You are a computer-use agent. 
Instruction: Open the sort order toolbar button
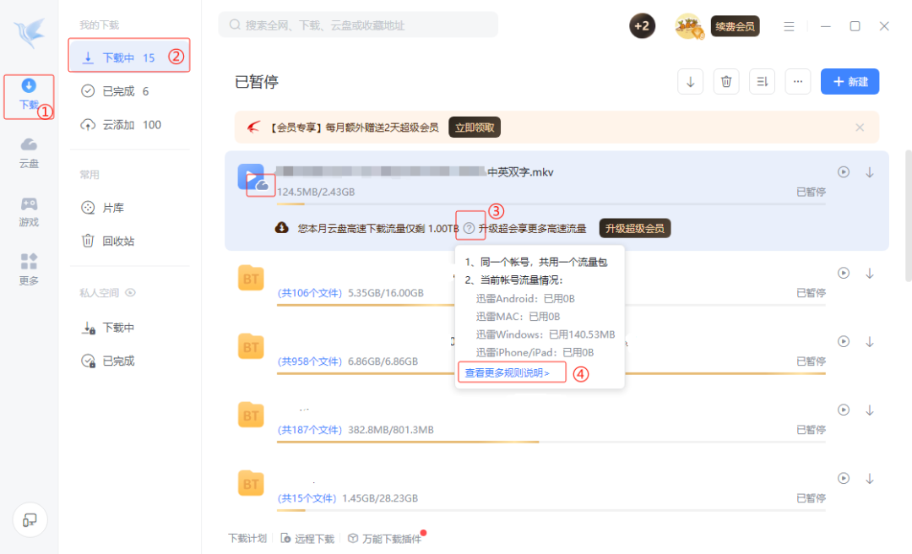[x=762, y=81]
